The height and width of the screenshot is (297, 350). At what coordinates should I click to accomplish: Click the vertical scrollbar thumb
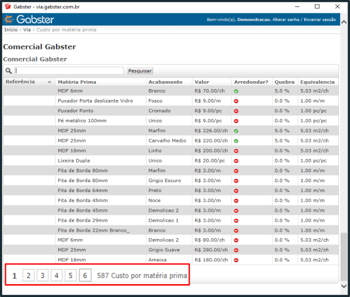(x=344, y=257)
